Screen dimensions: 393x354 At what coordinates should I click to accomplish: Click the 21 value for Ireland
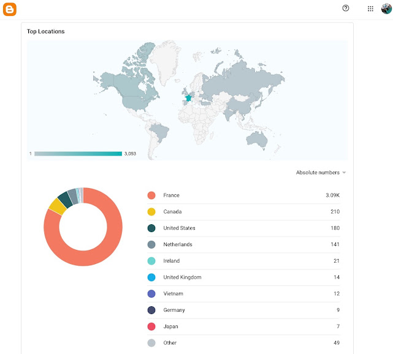point(337,261)
